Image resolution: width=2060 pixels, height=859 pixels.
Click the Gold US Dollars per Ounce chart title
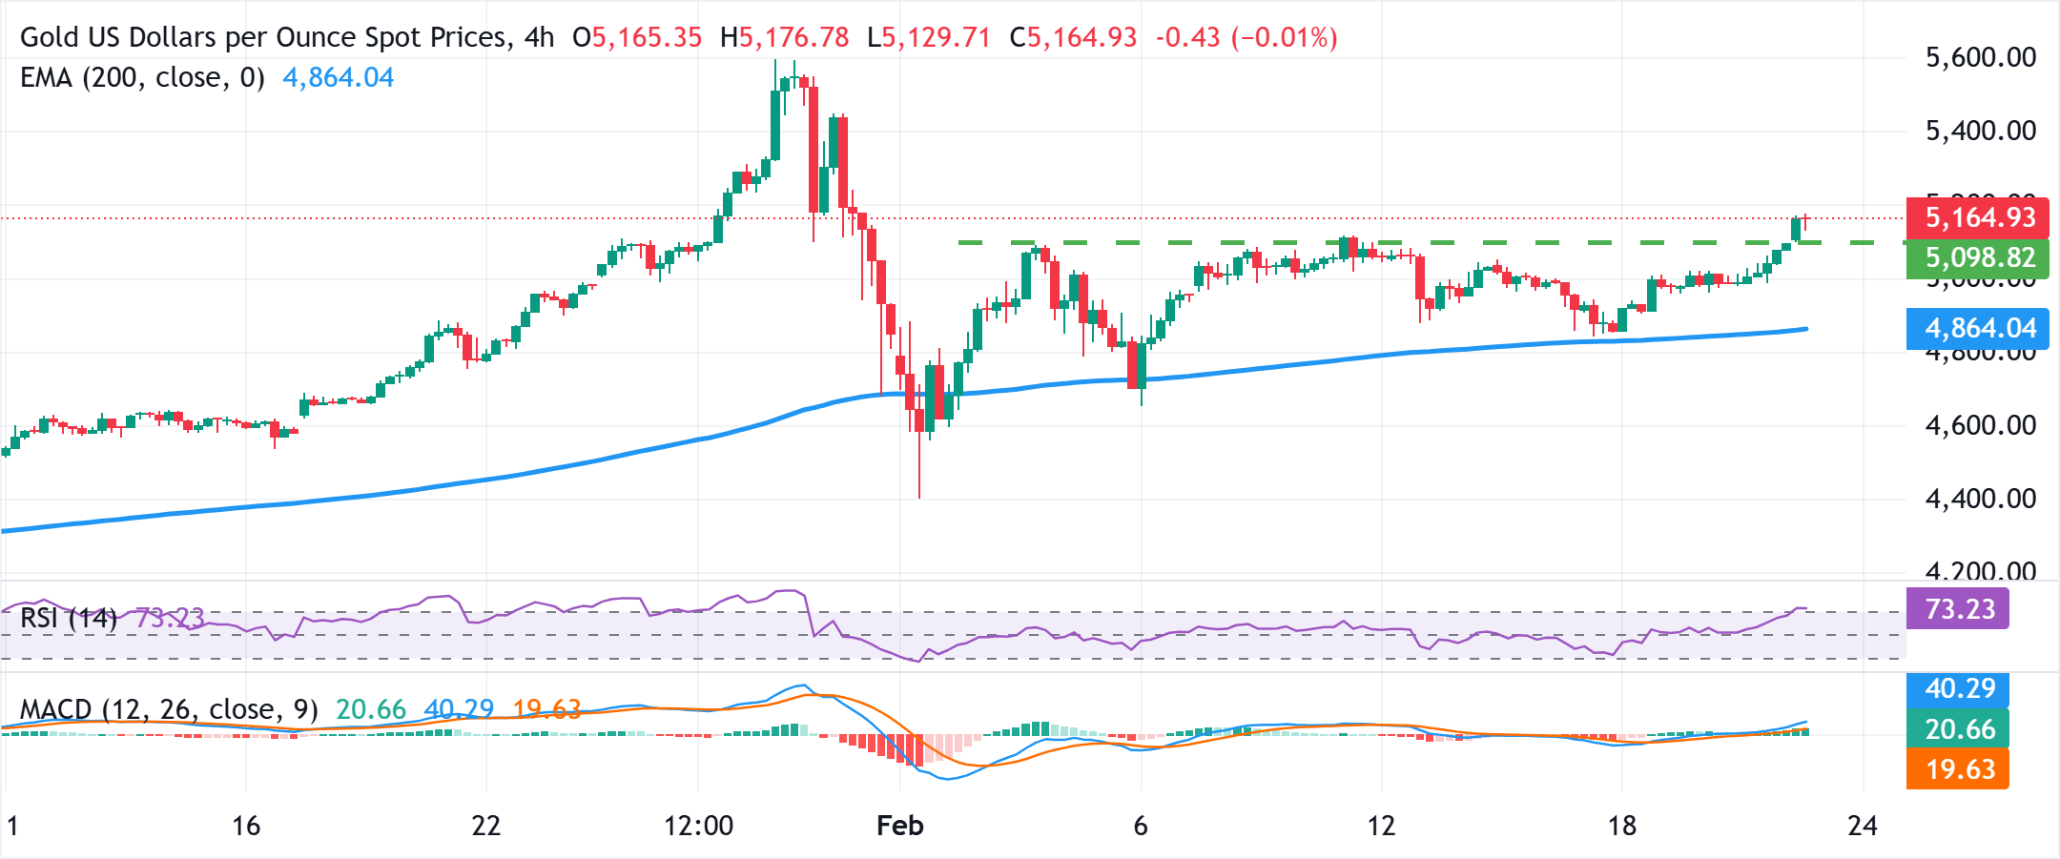pyautogui.click(x=286, y=37)
